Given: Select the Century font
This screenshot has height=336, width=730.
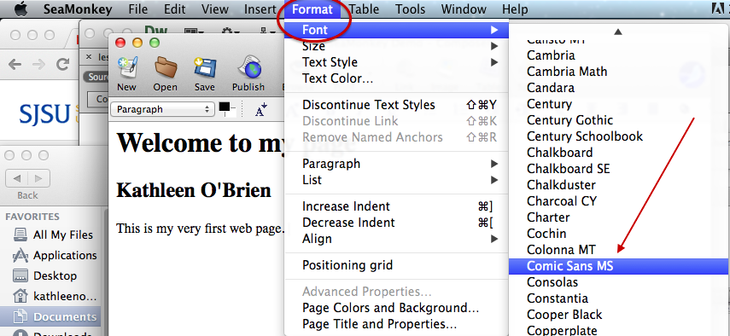Looking at the screenshot, I should click(x=618, y=104).
